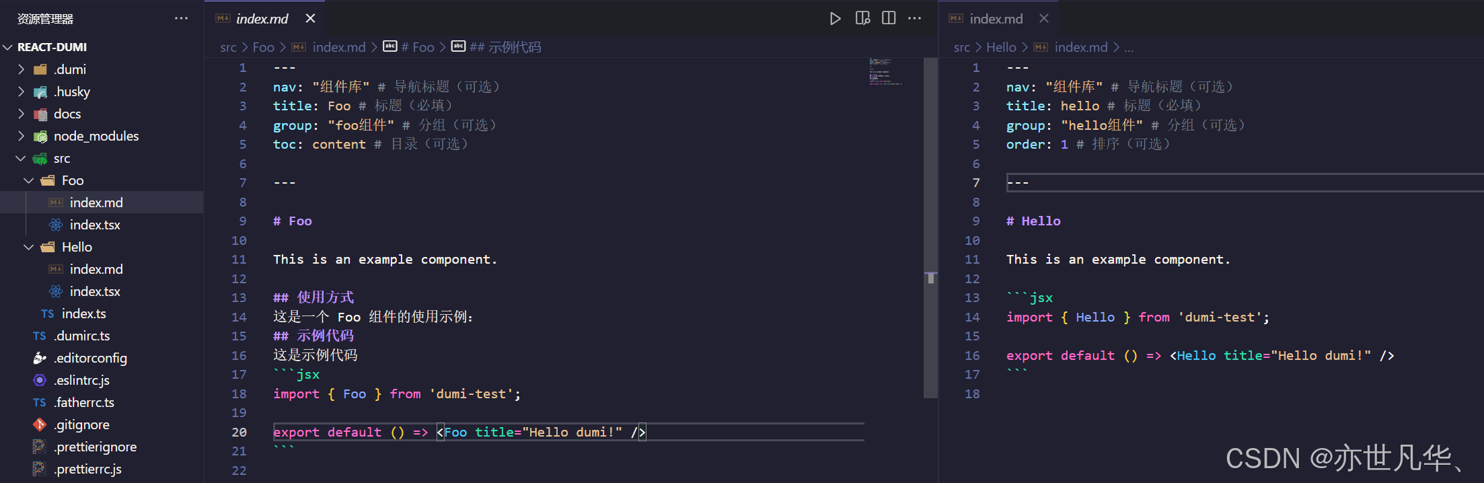
Task: Click the ellipsis in right breadcrumb
Action: [x=1129, y=48]
